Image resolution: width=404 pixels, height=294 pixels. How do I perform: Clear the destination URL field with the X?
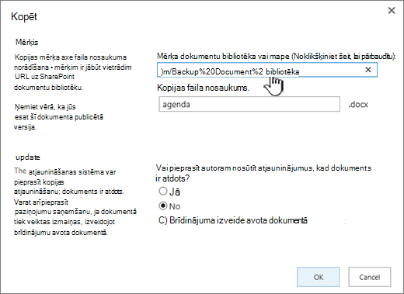[x=368, y=70]
